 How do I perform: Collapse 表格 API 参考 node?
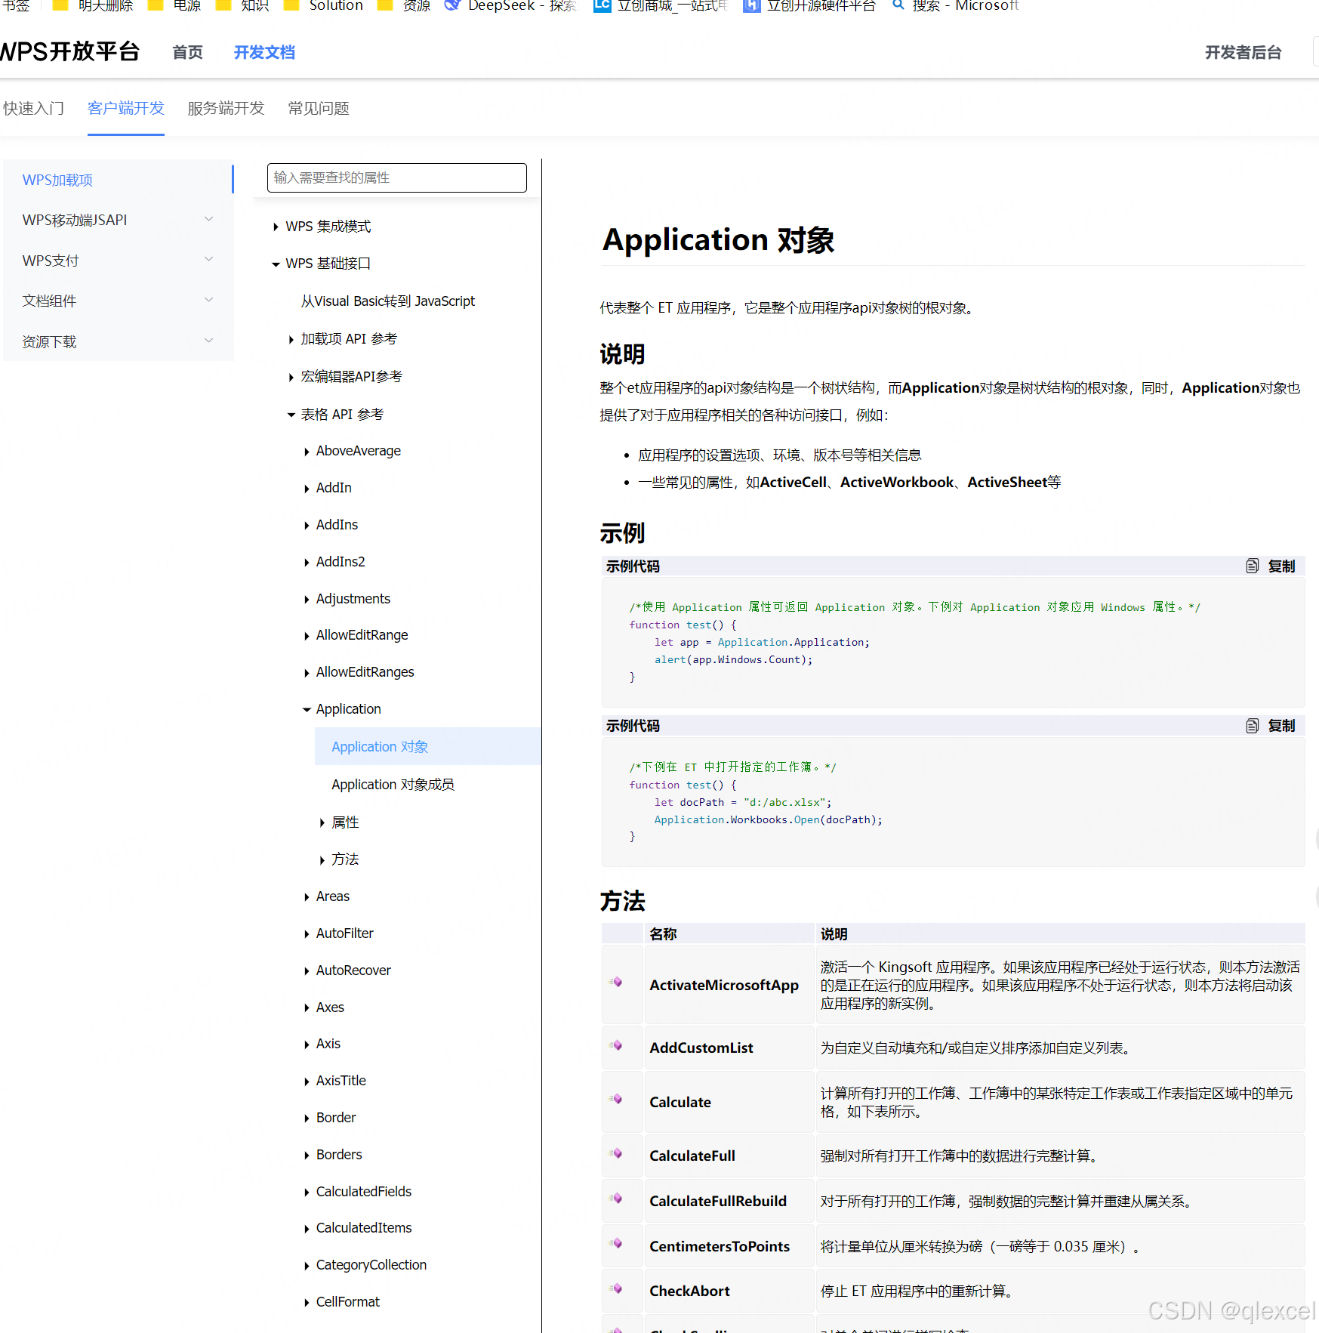pyautogui.click(x=291, y=415)
